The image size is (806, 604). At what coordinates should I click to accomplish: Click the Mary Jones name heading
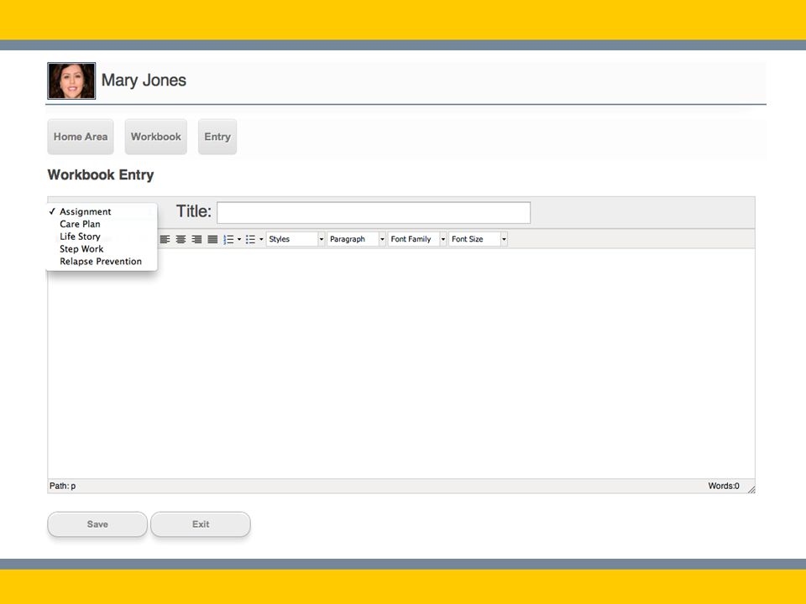click(144, 81)
